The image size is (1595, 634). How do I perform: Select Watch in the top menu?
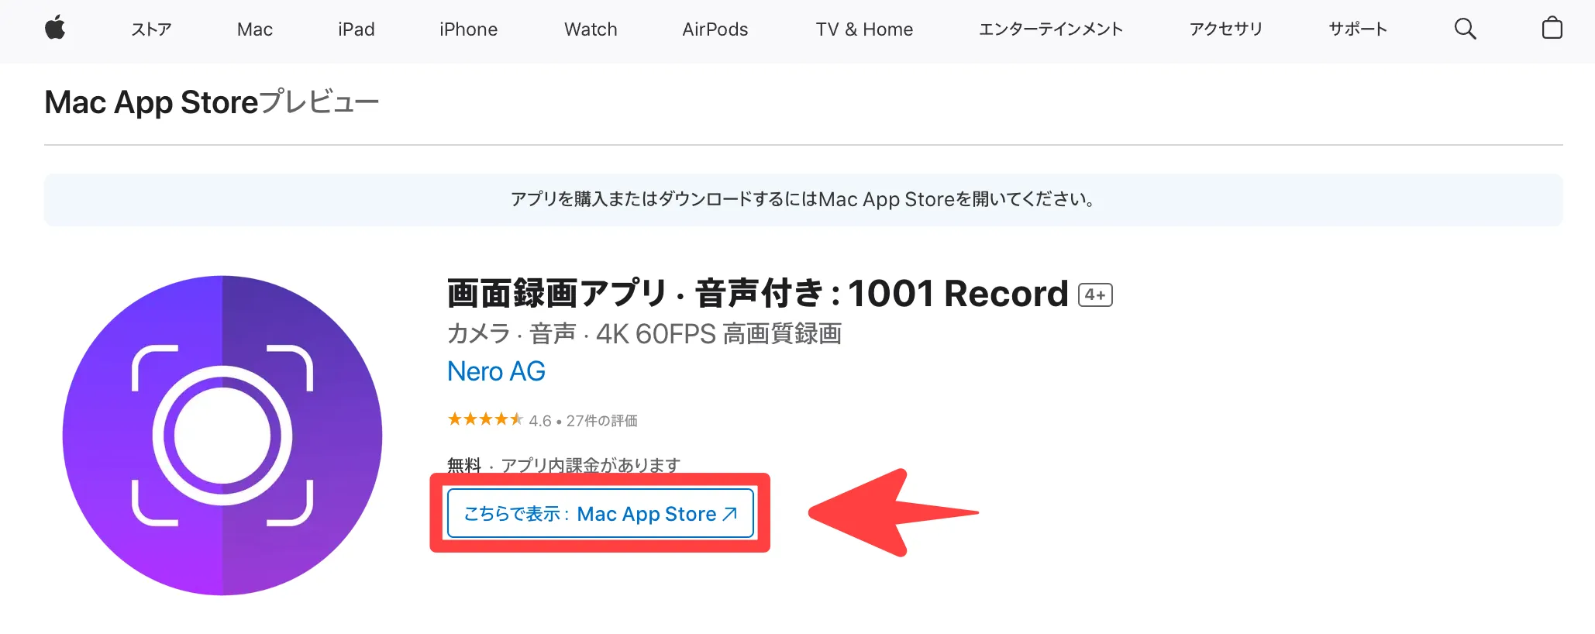591,29
